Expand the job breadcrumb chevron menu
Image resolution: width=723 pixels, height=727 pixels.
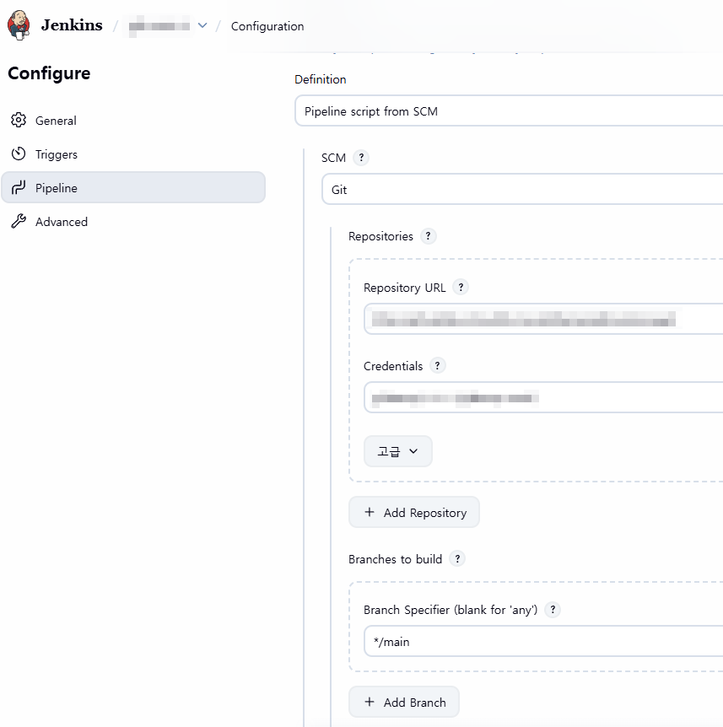click(202, 25)
